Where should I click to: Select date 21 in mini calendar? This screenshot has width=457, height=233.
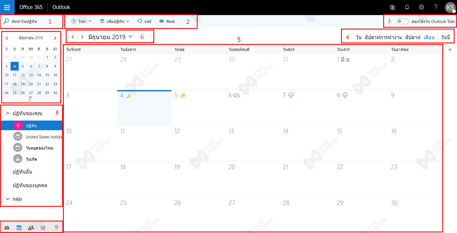[39, 84]
